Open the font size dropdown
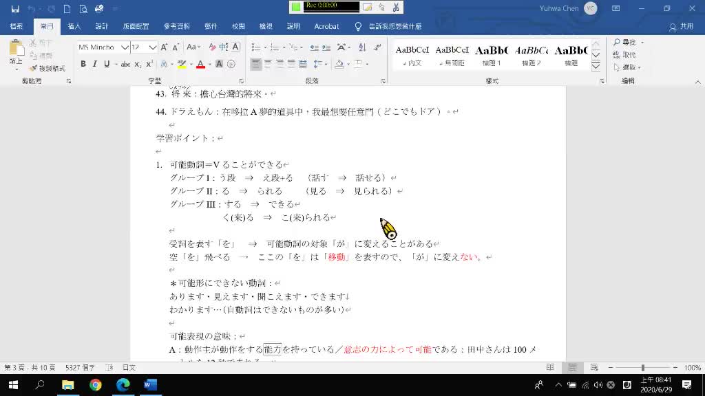705x396 pixels. click(x=153, y=47)
